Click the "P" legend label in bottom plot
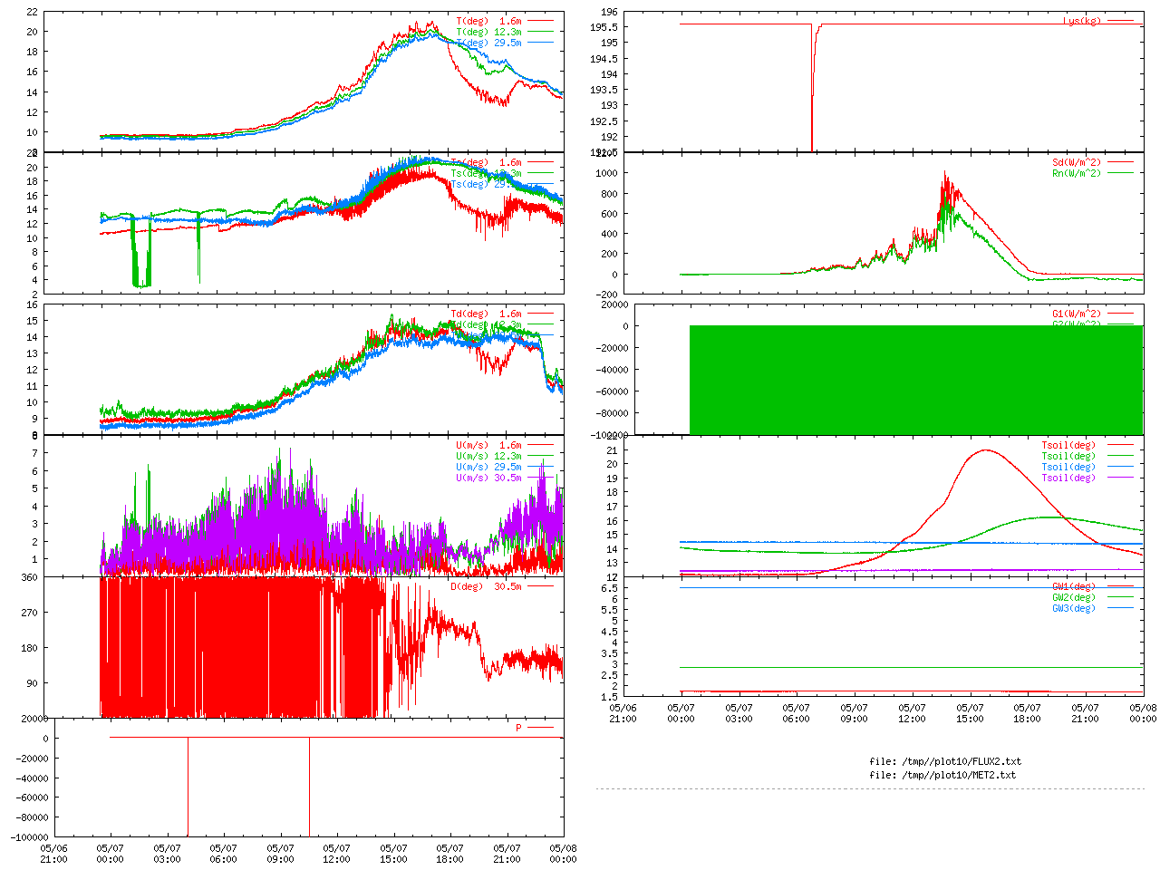The height and width of the screenshot is (870, 1160). pos(519,729)
